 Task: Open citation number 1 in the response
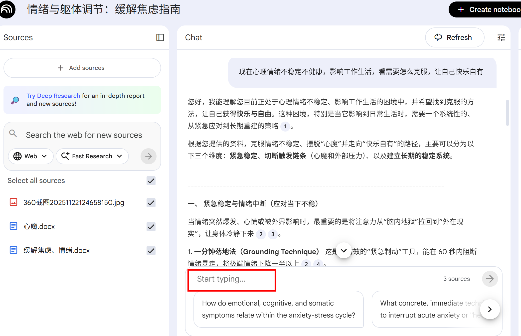point(285,126)
